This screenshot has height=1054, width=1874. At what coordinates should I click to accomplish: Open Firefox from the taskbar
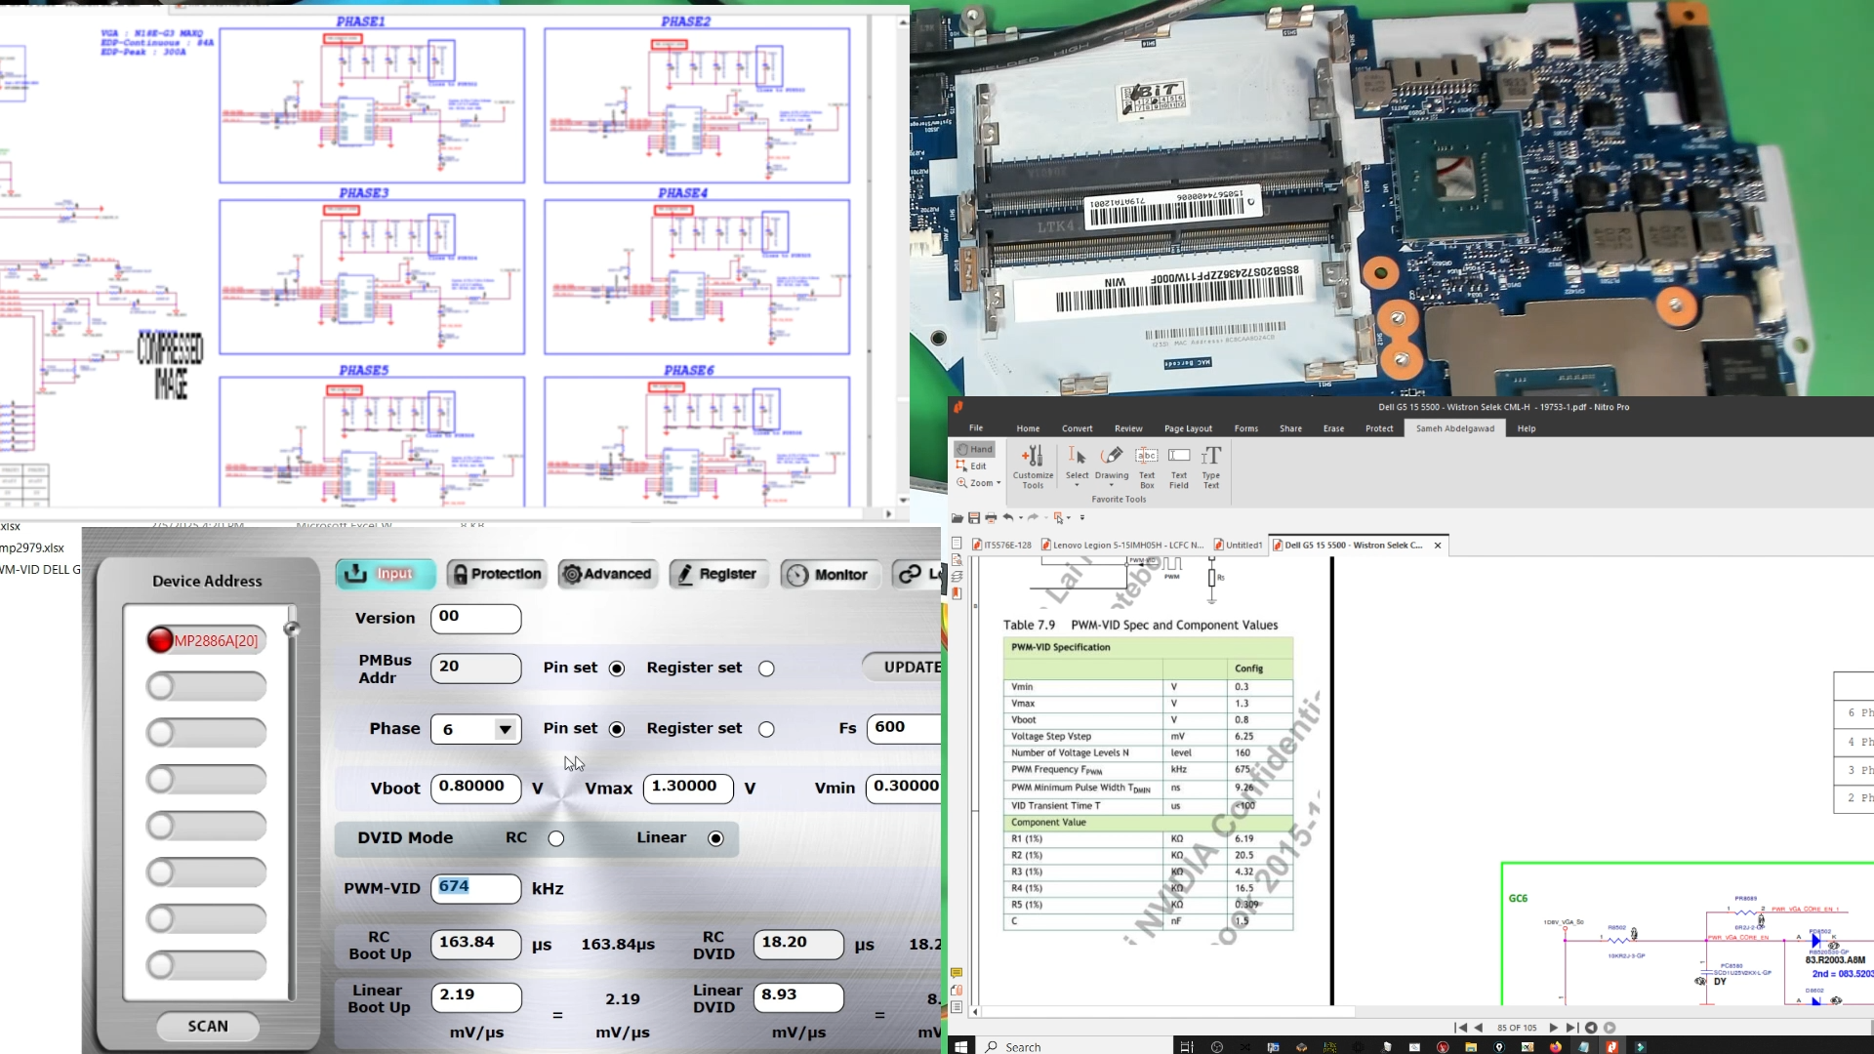[x=1555, y=1047]
